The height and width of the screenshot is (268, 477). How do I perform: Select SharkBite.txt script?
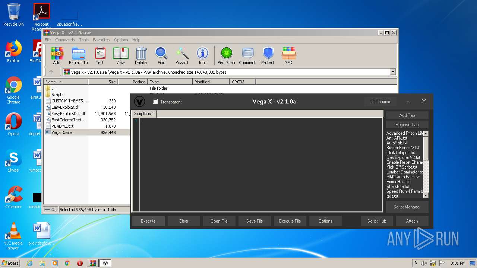(x=398, y=186)
